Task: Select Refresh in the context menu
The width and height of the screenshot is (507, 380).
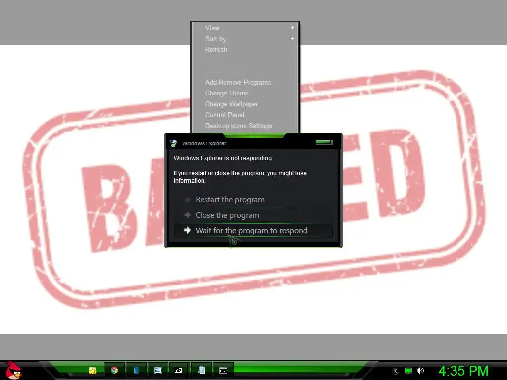Action: pyautogui.click(x=245, y=50)
